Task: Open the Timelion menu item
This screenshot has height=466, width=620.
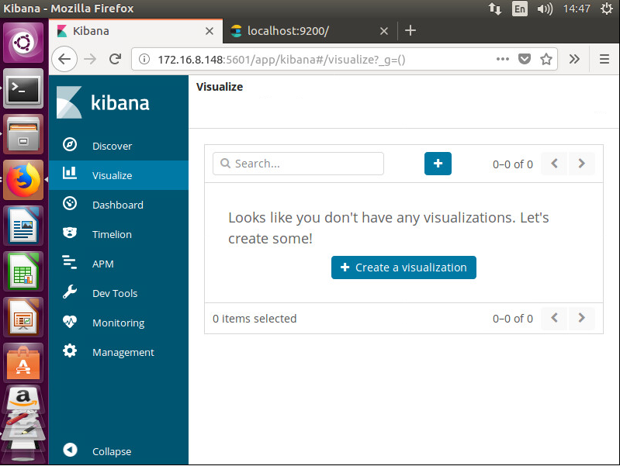Action: 119,234
